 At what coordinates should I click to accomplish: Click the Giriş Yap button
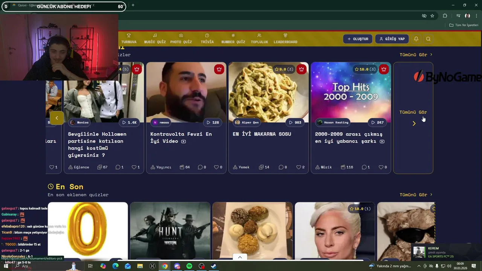coord(392,39)
